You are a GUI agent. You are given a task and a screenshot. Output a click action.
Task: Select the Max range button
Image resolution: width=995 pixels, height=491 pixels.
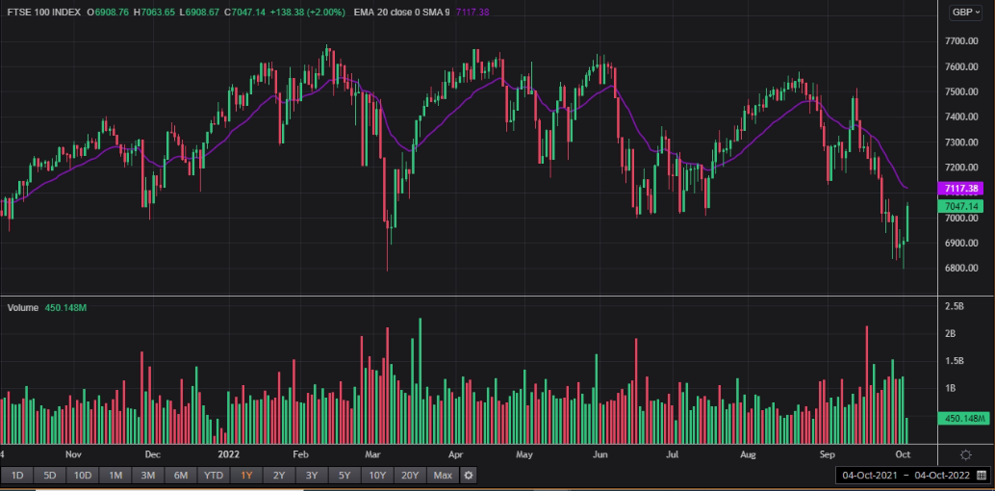point(443,476)
